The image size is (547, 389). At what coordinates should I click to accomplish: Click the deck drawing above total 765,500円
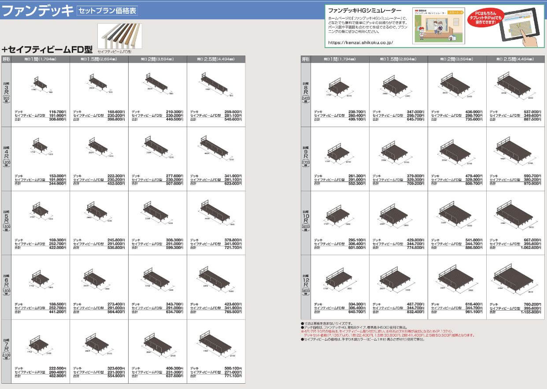point(216,278)
